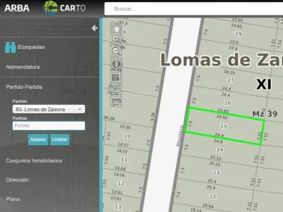283x212 pixels.
Task: Click the zoom out magnifier tool
Action: pos(116,51)
